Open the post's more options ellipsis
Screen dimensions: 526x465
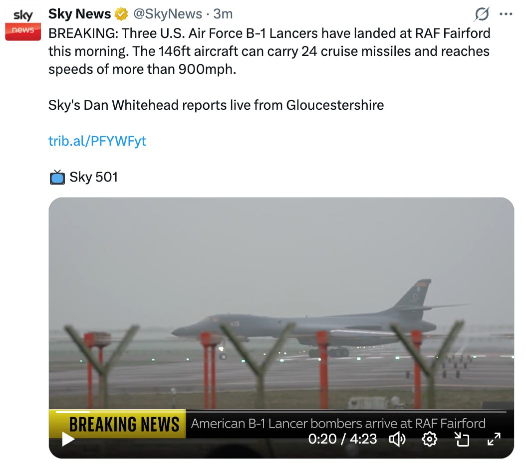[506, 14]
